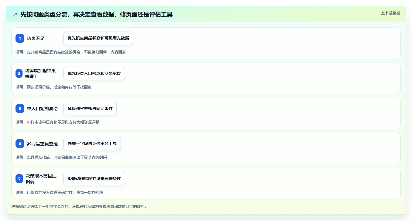Click the 访客不足 step title
Image resolution: width=412 pixels, height=221 pixels.
(36, 38)
